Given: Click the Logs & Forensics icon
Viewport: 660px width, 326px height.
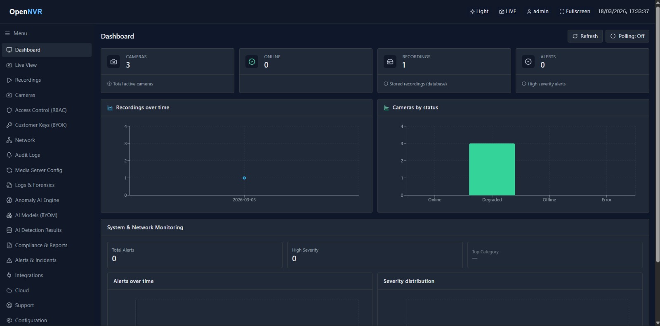Looking at the screenshot, I should (9, 185).
